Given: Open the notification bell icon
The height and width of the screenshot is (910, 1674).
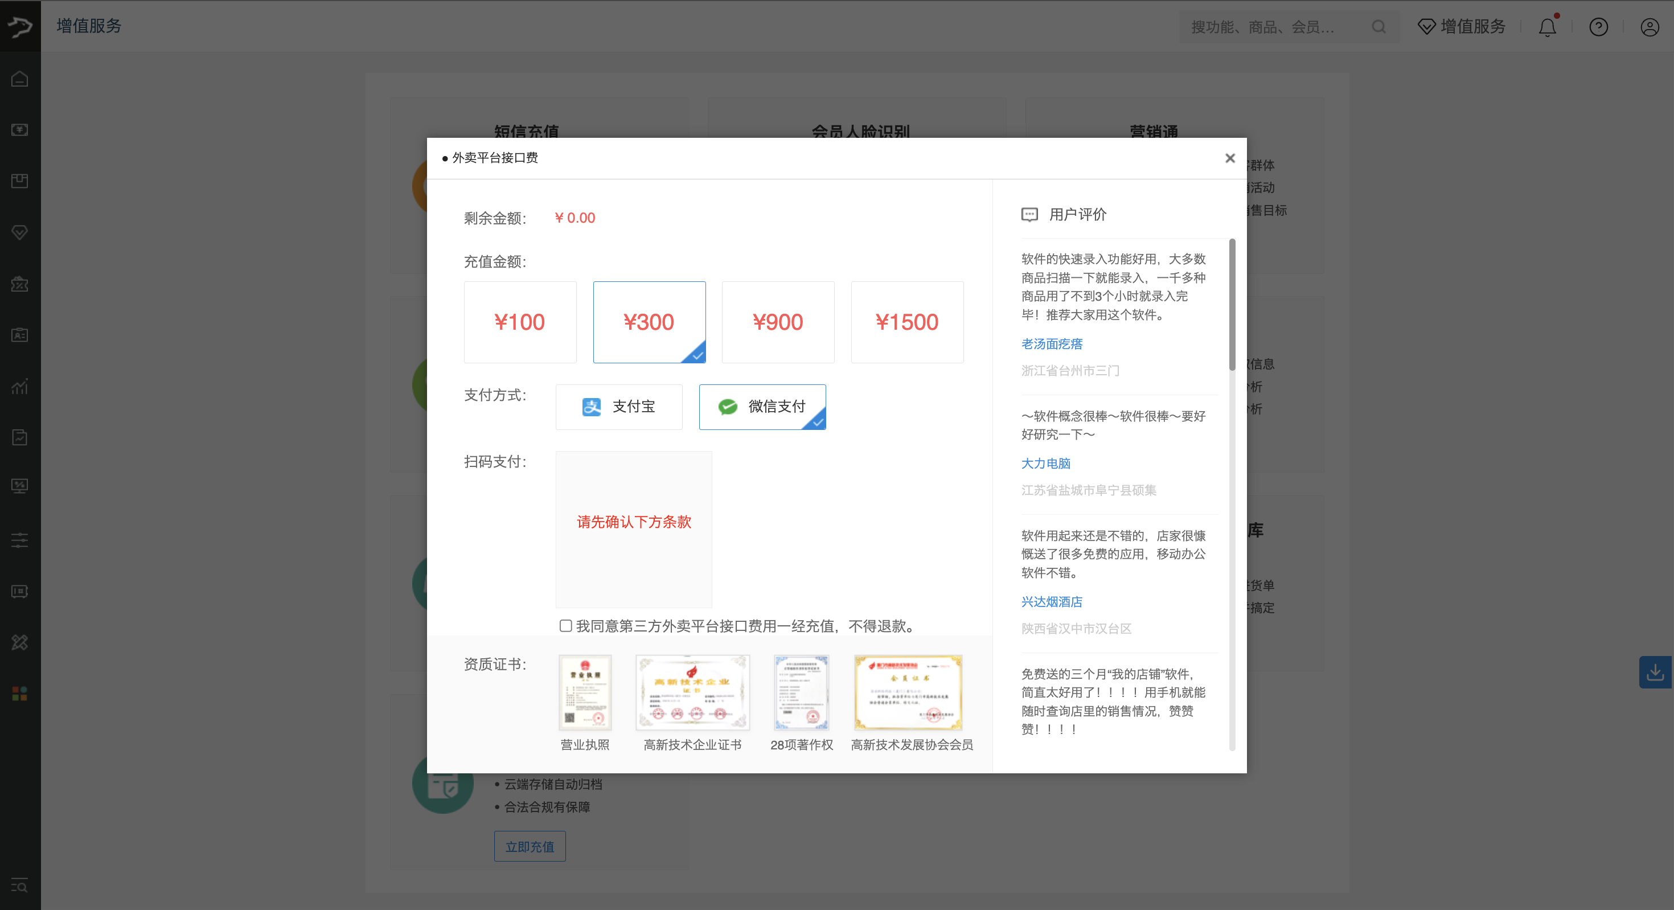Looking at the screenshot, I should (x=1547, y=27).
